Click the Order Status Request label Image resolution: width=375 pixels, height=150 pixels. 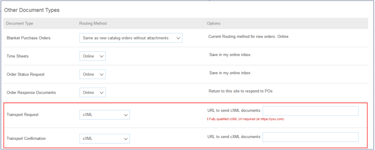26,74
